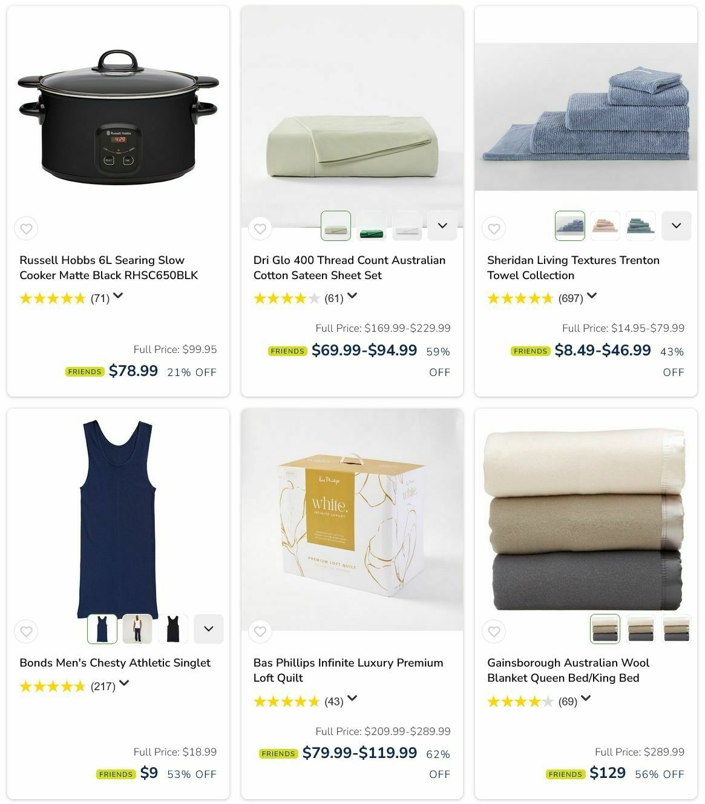Show more Dri Glo sheet colour options

click(442, 226)
